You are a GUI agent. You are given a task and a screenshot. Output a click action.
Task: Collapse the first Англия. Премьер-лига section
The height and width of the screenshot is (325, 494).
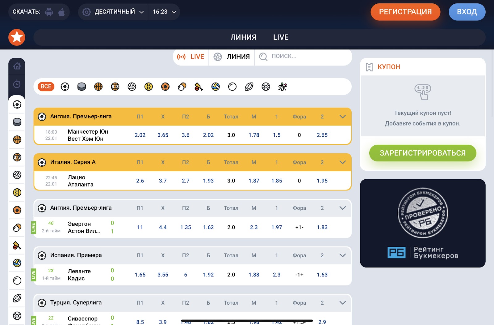point(342,117)
